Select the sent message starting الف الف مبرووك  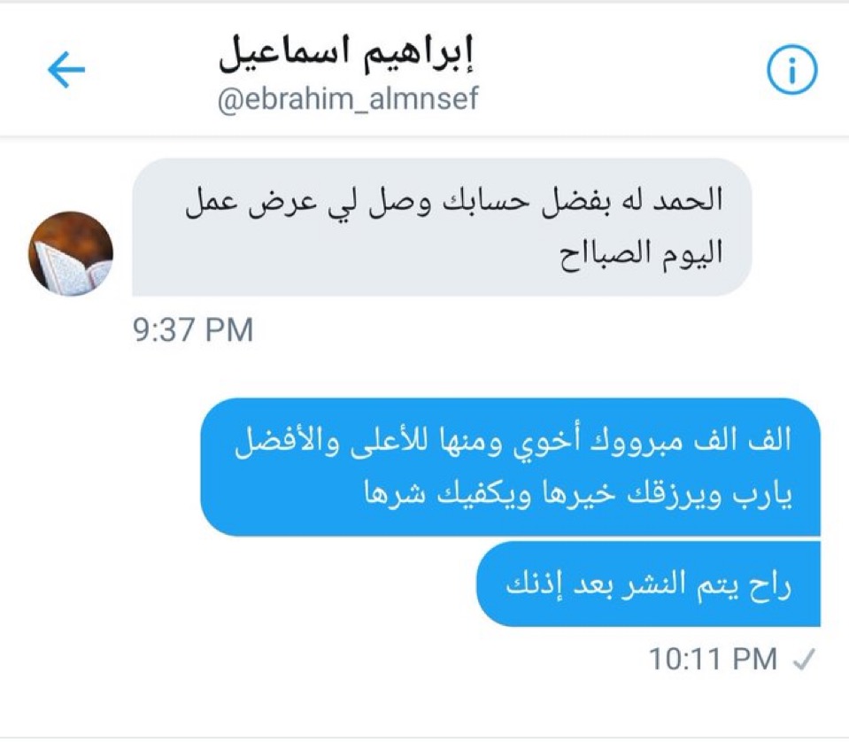[511, 467]
